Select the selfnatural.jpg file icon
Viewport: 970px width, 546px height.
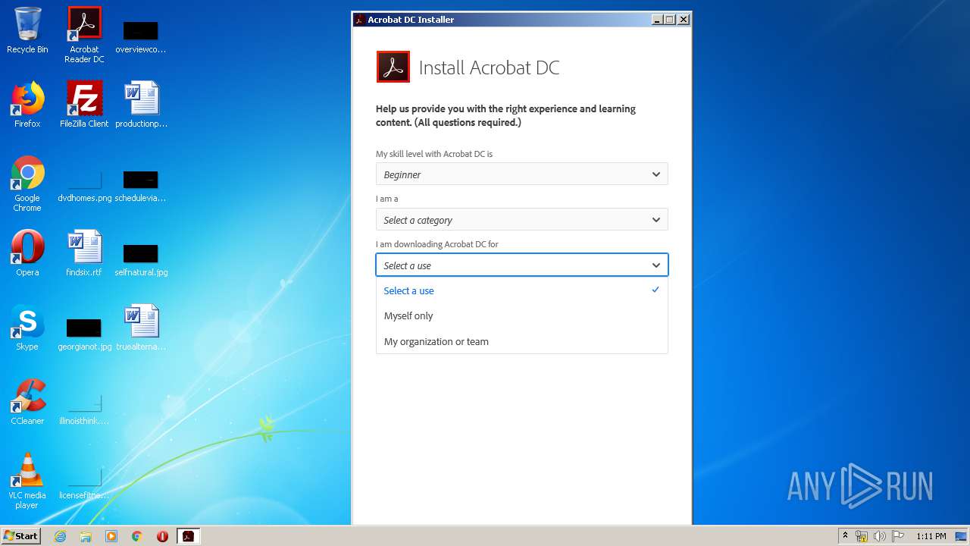[x=141, y=261]
